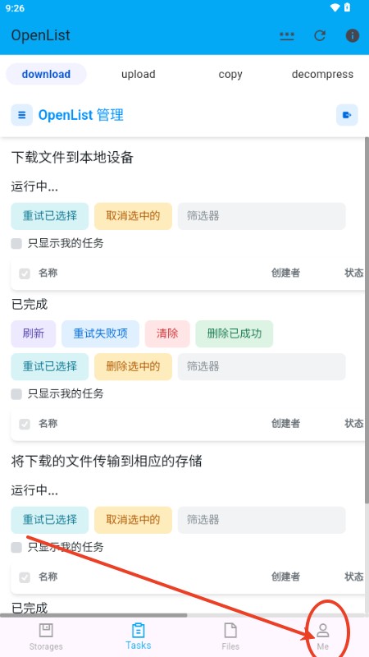The height and width of the screenshot is (657, 369).
Task: Go to Storages in bottom navigation
Action: tap(46, 637)
